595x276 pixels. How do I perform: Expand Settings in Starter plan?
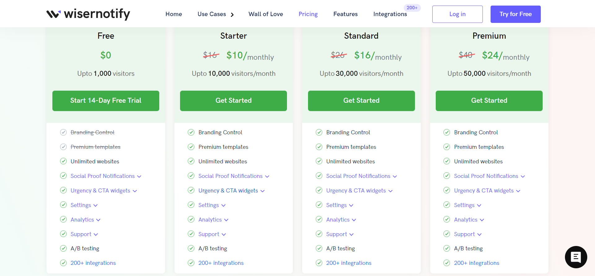tap(212, 205)
